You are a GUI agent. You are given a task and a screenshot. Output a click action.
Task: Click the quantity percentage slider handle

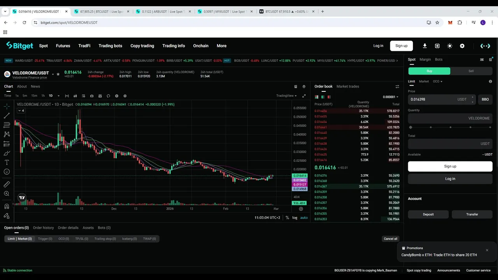[x=410, y=127]
